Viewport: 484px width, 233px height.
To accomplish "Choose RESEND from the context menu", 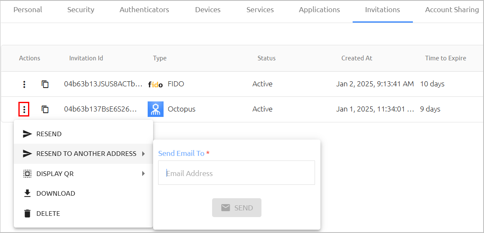I will [x=83, y=134].
